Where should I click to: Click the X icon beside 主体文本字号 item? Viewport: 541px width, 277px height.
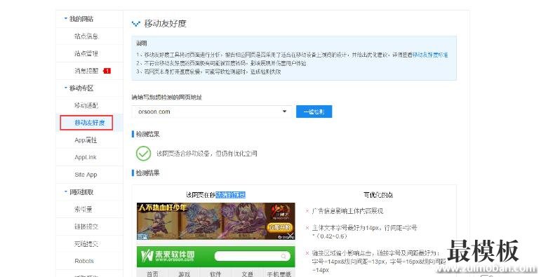307,228
